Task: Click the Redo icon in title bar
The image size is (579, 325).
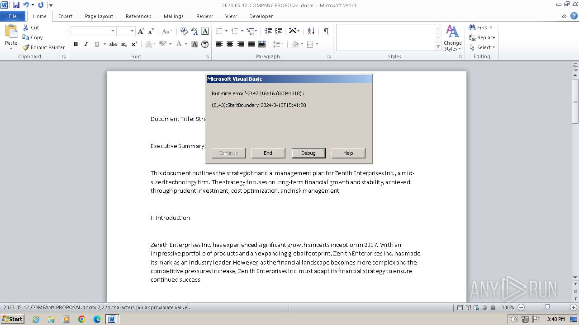Action: [41, 5]
